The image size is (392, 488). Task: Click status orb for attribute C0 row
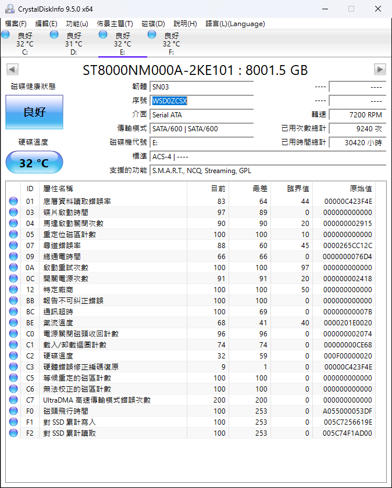click(13, 333)
